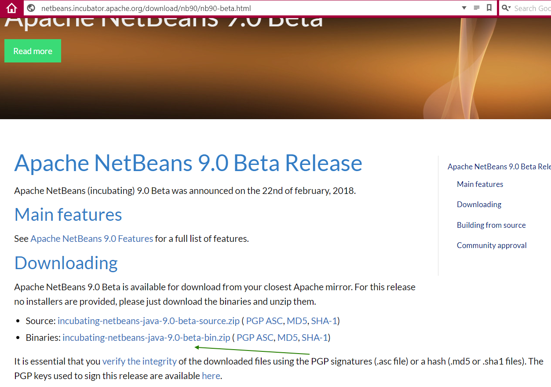
Task: Bookmark this page icon
Action: click(489, 8)
